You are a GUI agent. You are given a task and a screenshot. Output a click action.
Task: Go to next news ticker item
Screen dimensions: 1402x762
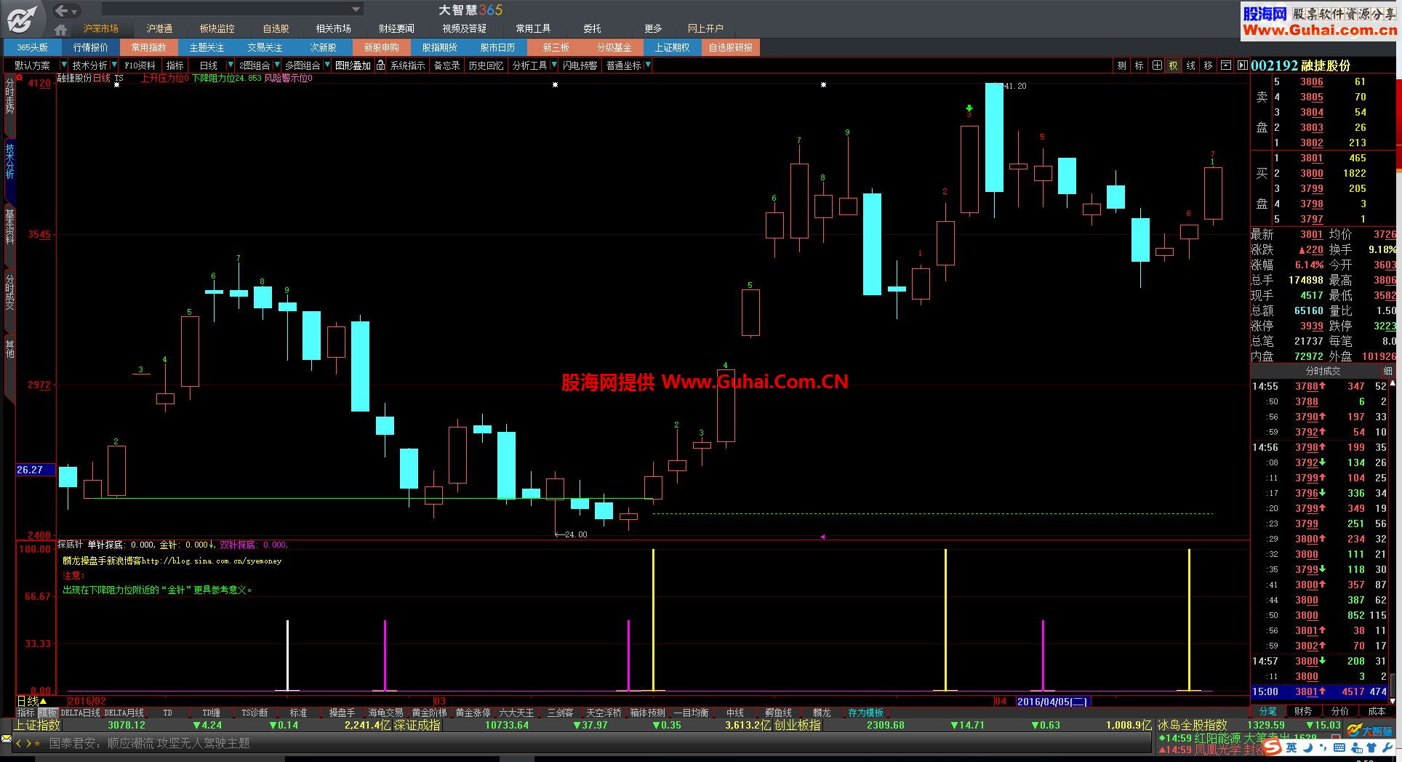pyautogui.click(x=29, y=743)
